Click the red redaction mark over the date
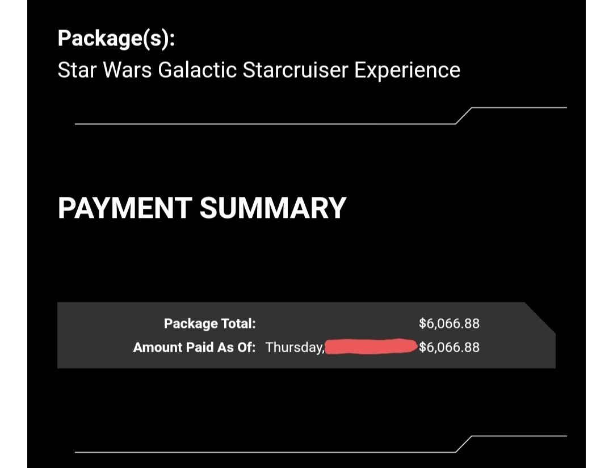 click(371, 347)
